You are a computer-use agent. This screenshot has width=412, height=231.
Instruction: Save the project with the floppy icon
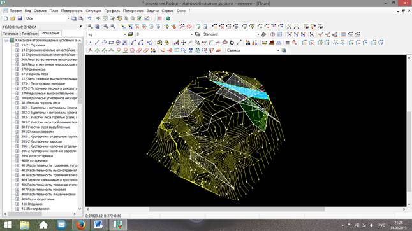tap(20, 18)
